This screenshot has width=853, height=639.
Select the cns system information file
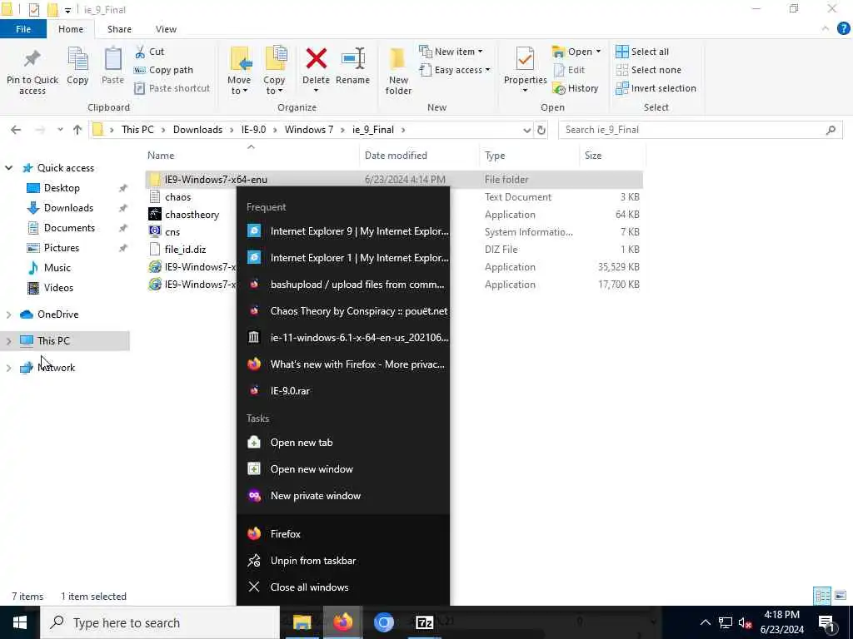(x=172, y=232)
